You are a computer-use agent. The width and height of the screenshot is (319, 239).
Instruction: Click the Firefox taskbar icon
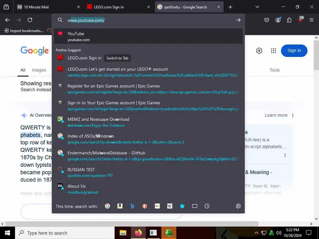[138, 233]
